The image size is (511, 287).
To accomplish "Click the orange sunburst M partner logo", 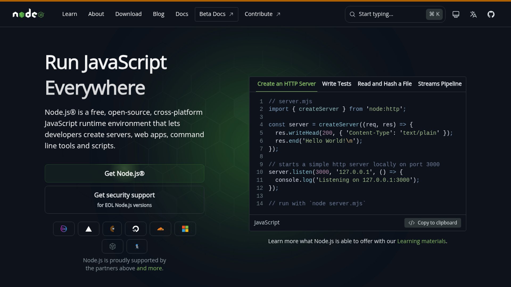I will tap(112, 229).
